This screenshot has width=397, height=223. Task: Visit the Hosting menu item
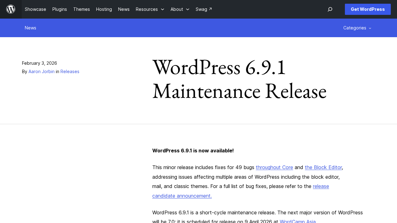point(104,9)
